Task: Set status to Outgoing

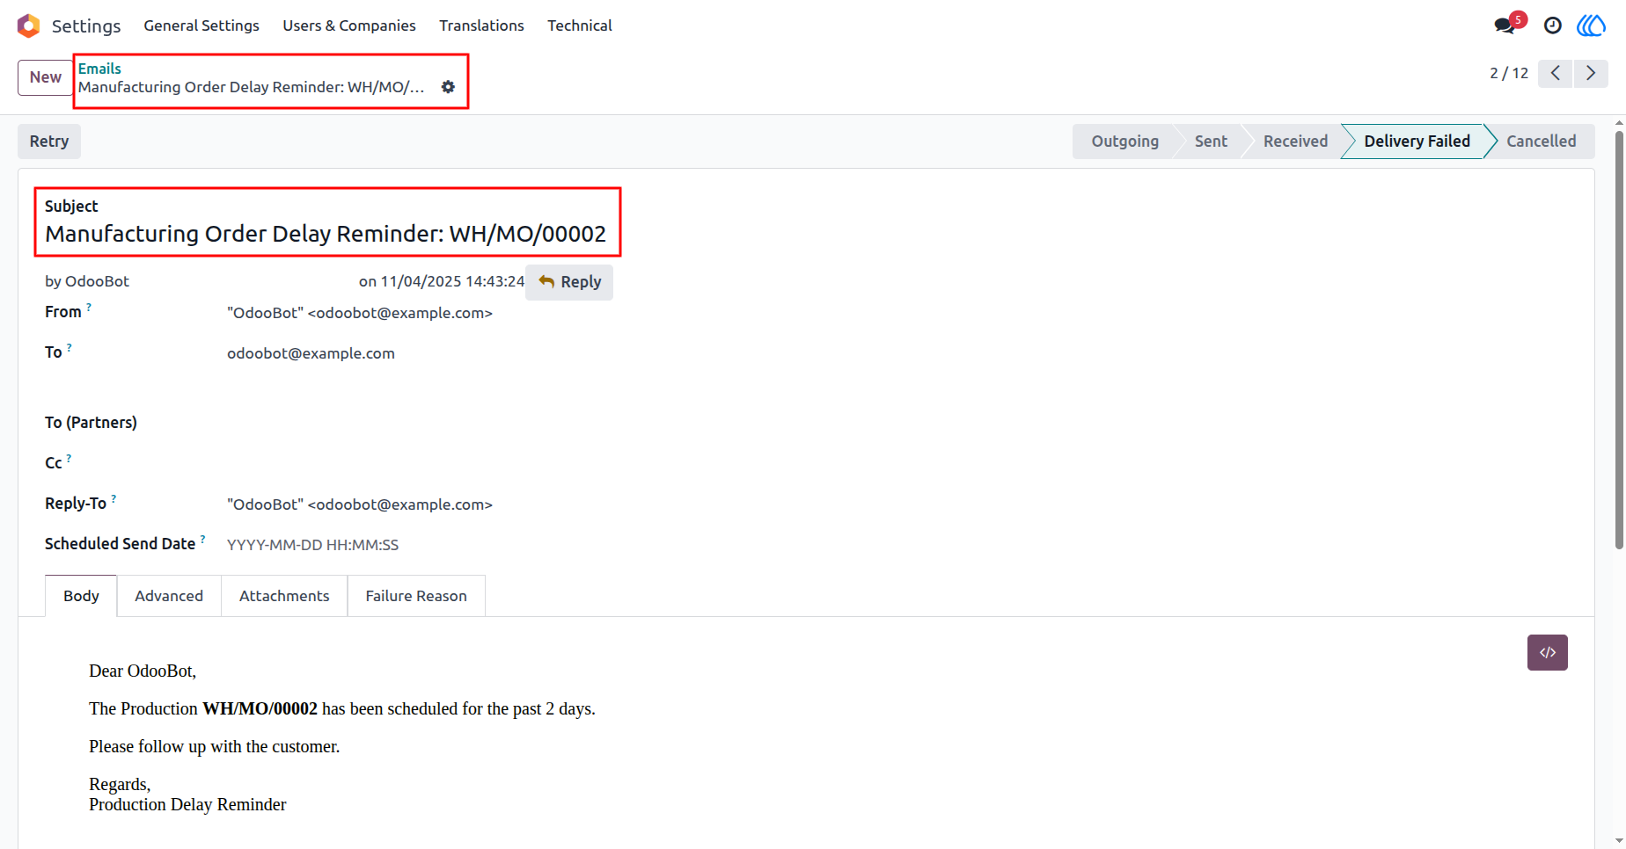Action: [x=1124, y=141]
